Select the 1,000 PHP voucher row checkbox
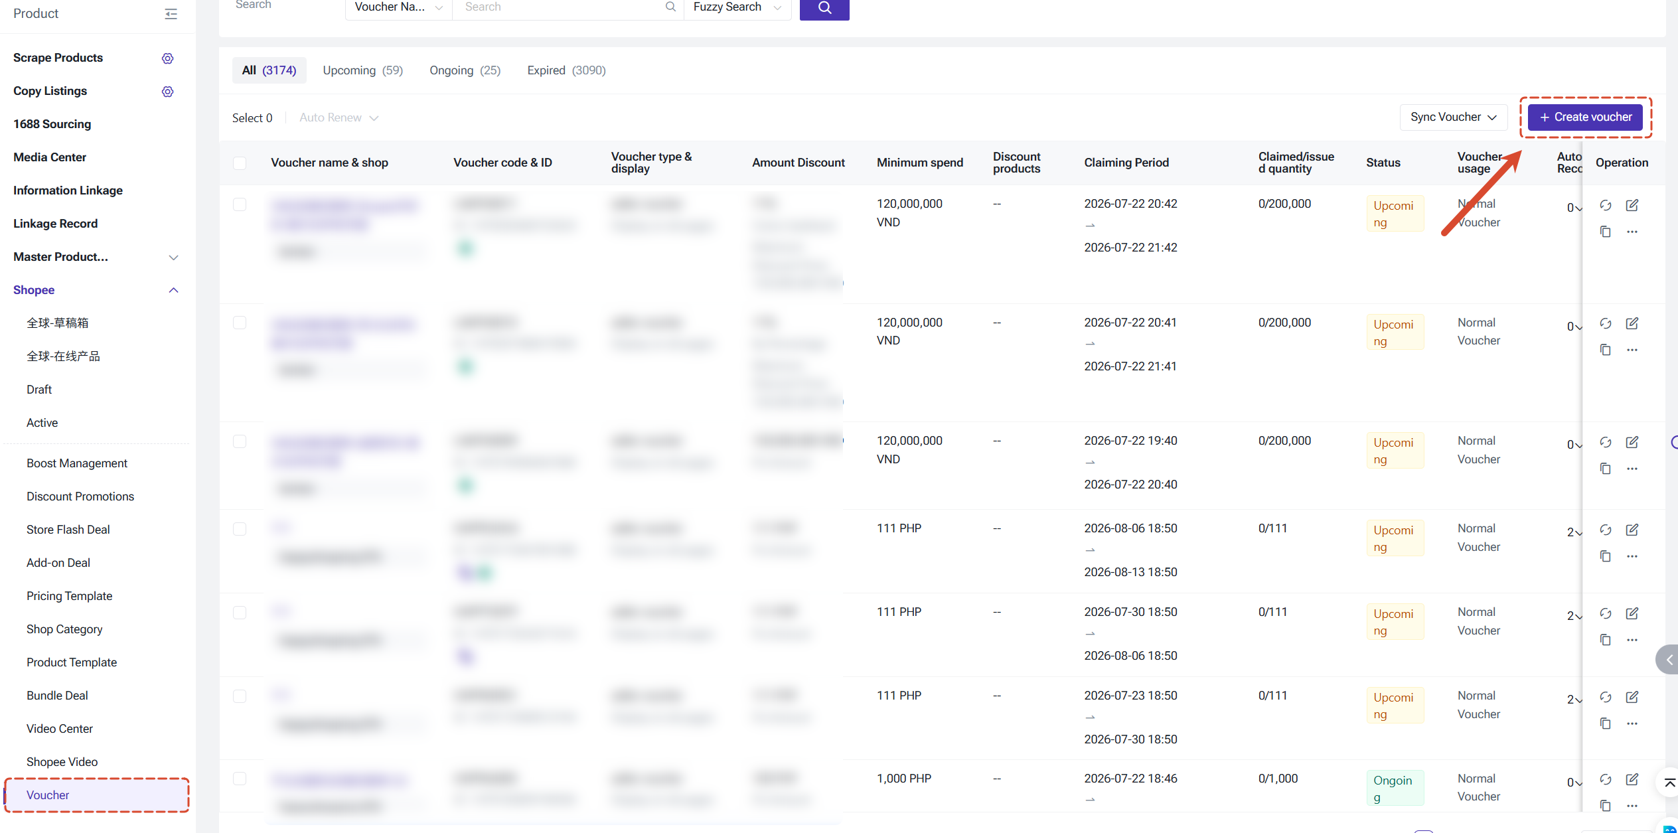 click(x=240, y=779)
